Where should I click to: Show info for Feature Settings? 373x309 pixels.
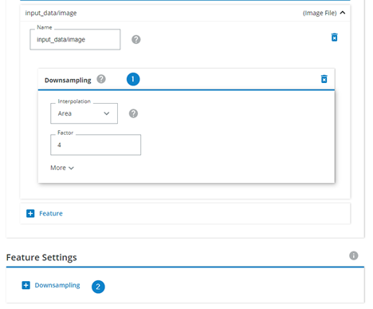353,256
